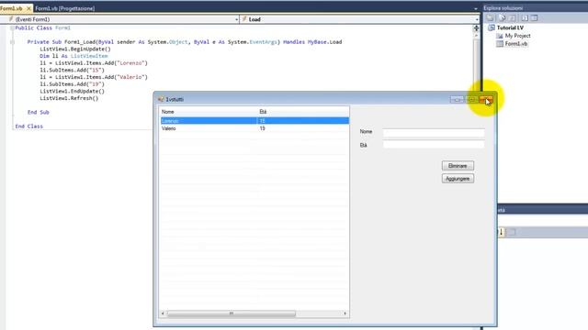Viewport: 588px width, 330px height.
Task: Open the active documents list dropdown arrow
Action: click(x=476, y=8)
